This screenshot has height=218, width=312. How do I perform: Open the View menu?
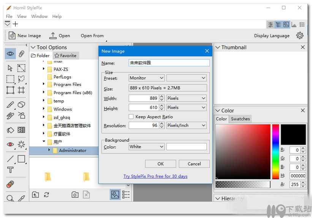[x=22, y=16]
